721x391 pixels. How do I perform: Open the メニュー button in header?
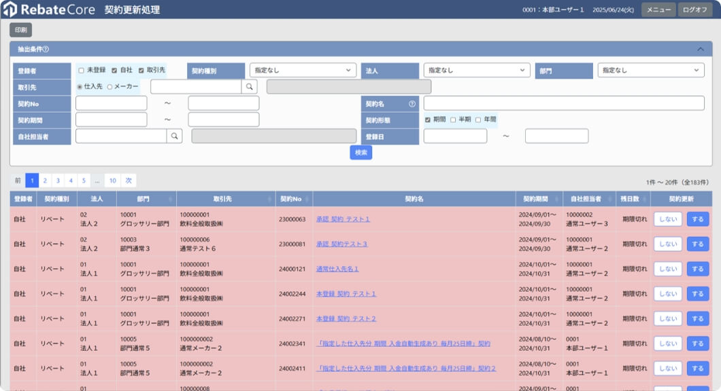658,10
